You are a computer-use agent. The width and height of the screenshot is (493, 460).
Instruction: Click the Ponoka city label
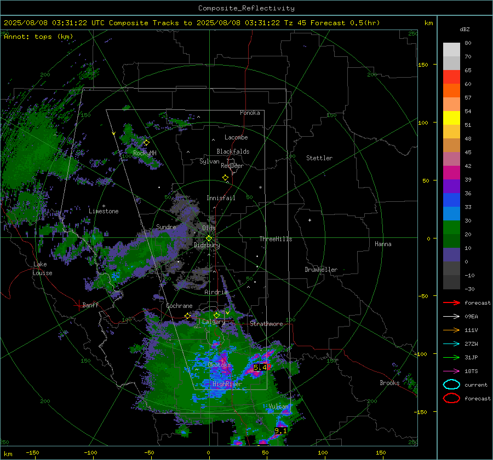[x=250, y=113]
